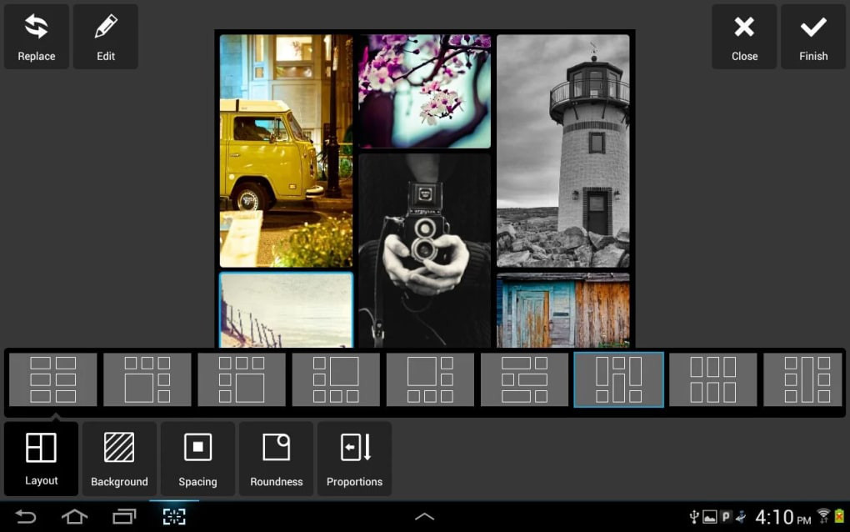Click the Android back arrow icon
Image resolution: width=850 pixels, height=532 pixels.
click(26, 517)
